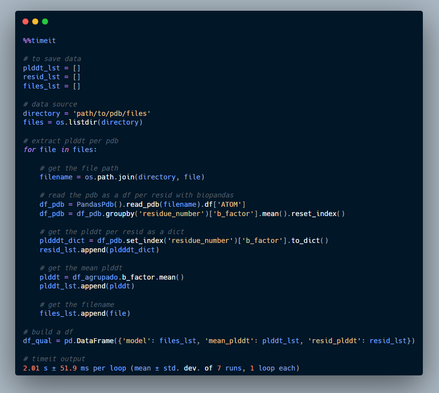439x393 pixels.
Task: Click the %%timeit magic line
Action: click(40, 41)
